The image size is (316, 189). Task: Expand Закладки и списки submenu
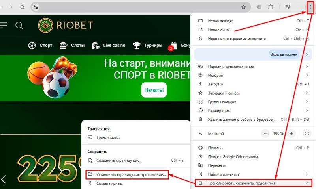(x=254, y=93)
